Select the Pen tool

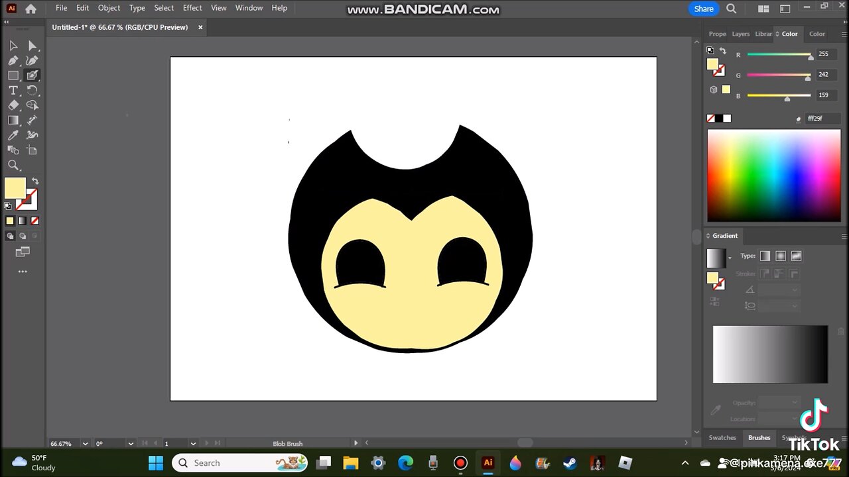click(x=13, y=60)
